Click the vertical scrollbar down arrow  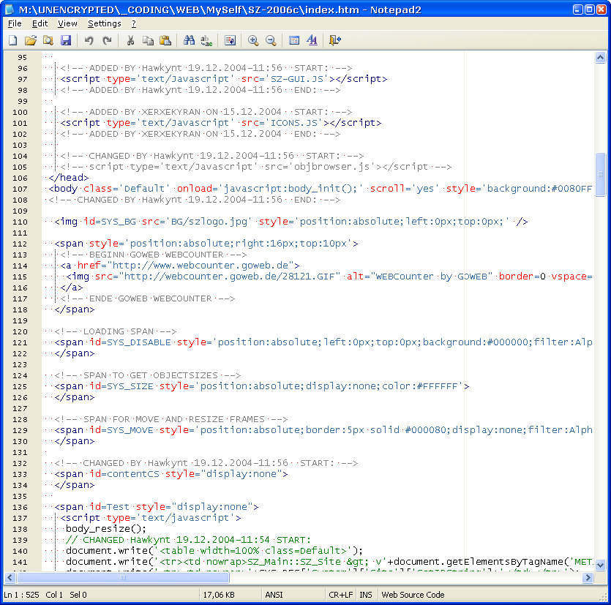[x=600, y=565]
